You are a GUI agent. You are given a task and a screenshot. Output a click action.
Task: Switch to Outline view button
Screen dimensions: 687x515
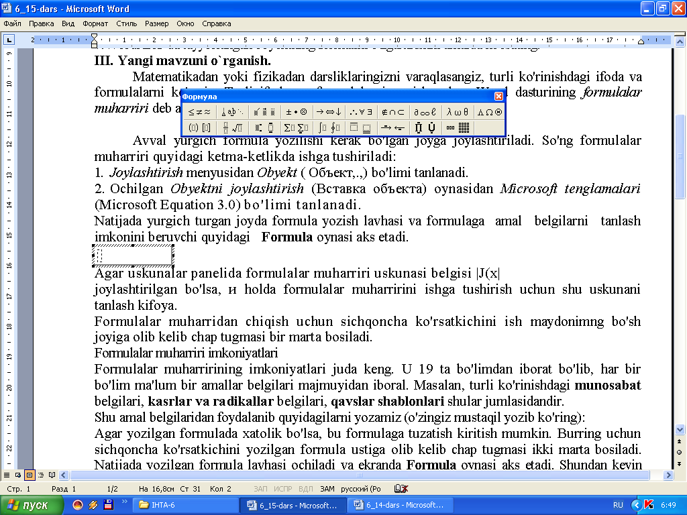(x=41, y=475)
